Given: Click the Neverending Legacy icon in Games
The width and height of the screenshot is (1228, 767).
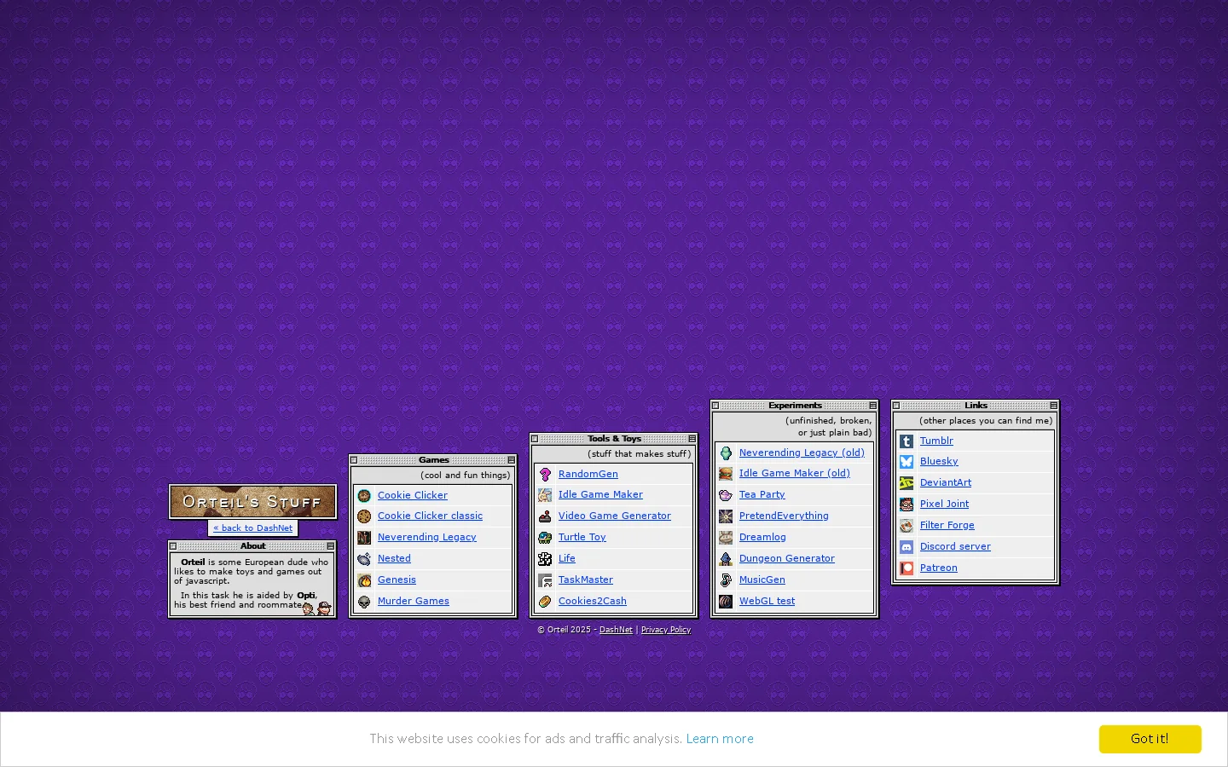Looking at the screenshot, I should coord(364,538).
